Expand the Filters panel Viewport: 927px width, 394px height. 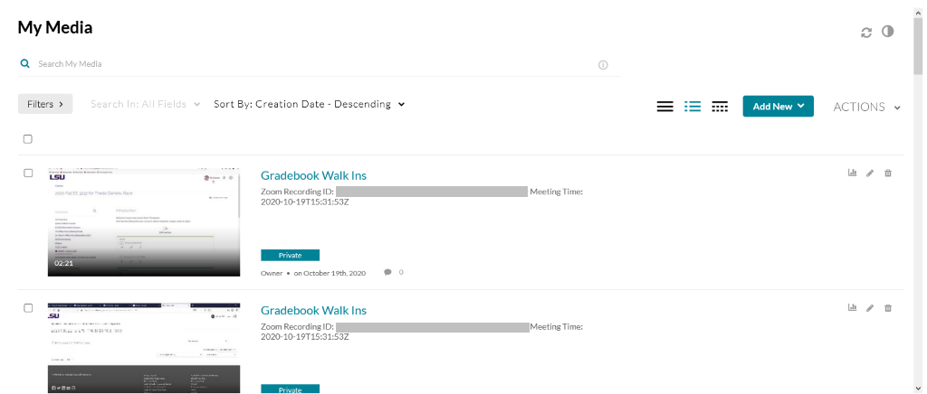click(45, 104)
